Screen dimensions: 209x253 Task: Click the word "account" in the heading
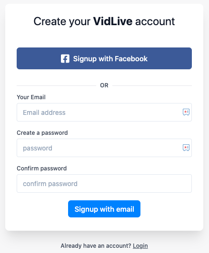click(x=155, y=21)
